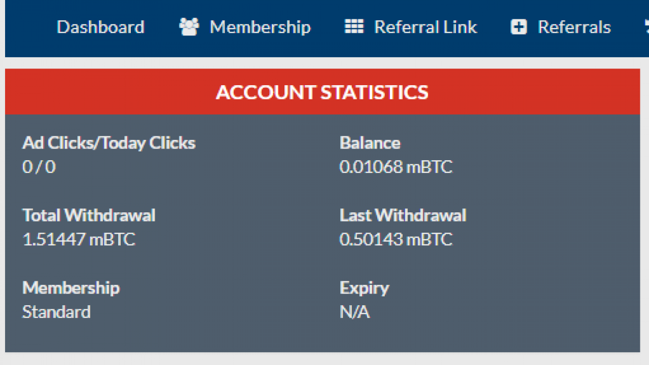Select the Expiry label
This screenshot has width=649, height=365.
tap(364, 288)
